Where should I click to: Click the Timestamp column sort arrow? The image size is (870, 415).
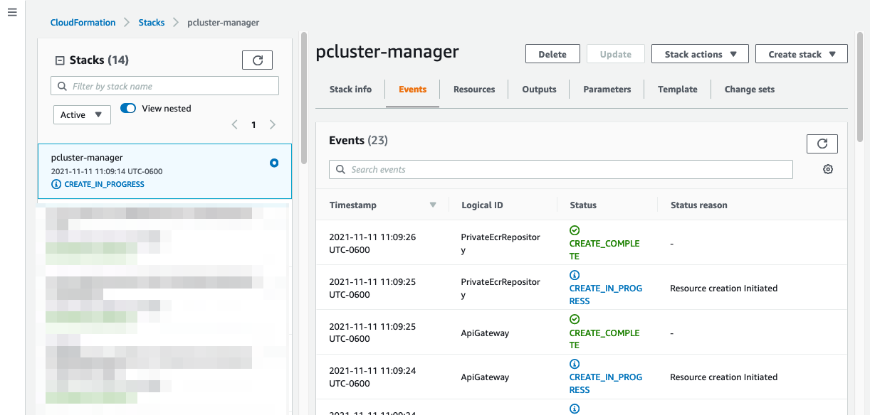tap(433, 204)
